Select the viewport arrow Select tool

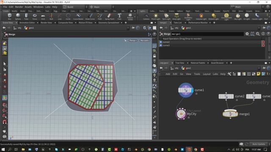click(5, 64)
